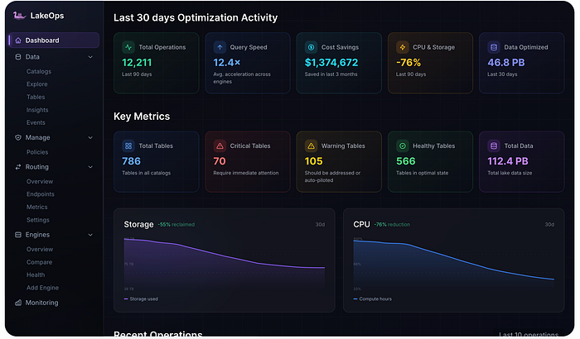Click the CPU & Storage lightning icon
The height and width of the screenshot is (339, 580).
click(403, 47)
